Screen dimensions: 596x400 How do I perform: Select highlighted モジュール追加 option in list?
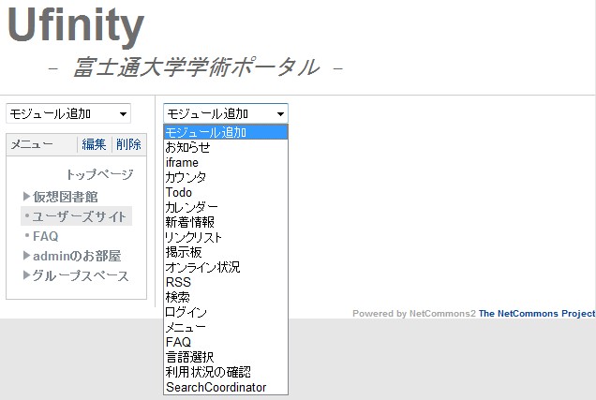coord(226,132)
